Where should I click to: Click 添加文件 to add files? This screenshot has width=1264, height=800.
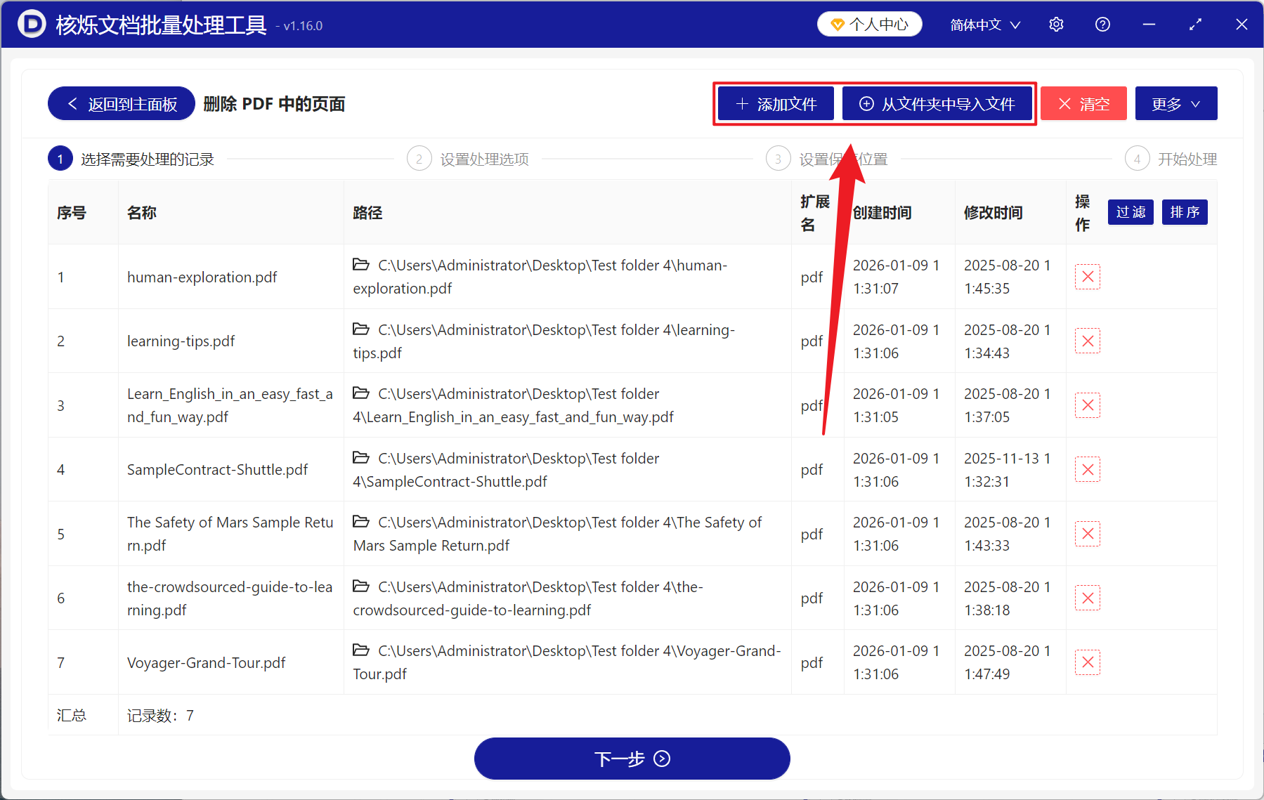pyautogui.click(x=774, y=103)
